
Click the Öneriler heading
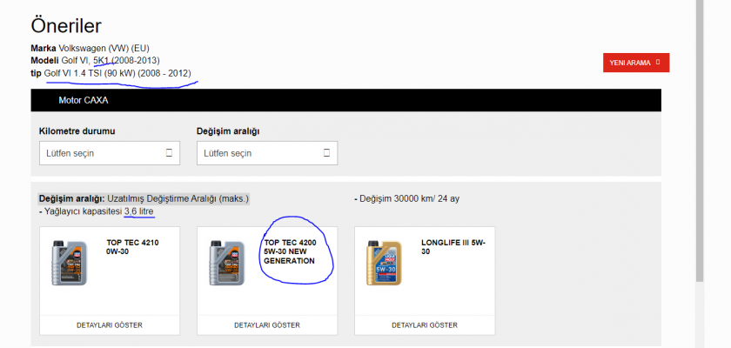click(x=66, y=26)
